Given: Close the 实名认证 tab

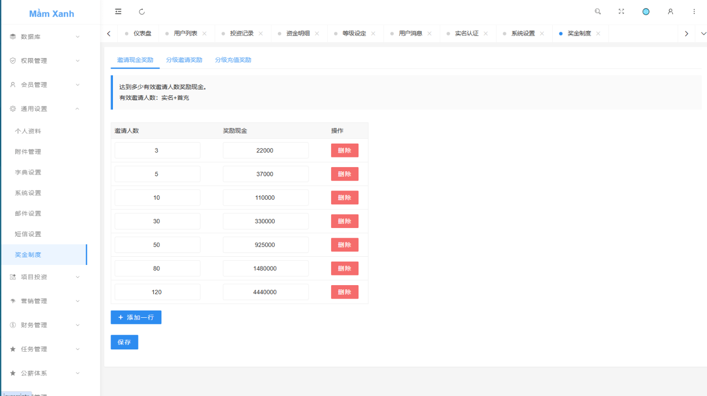Looking at the screenshot, I should click(486, 34).
